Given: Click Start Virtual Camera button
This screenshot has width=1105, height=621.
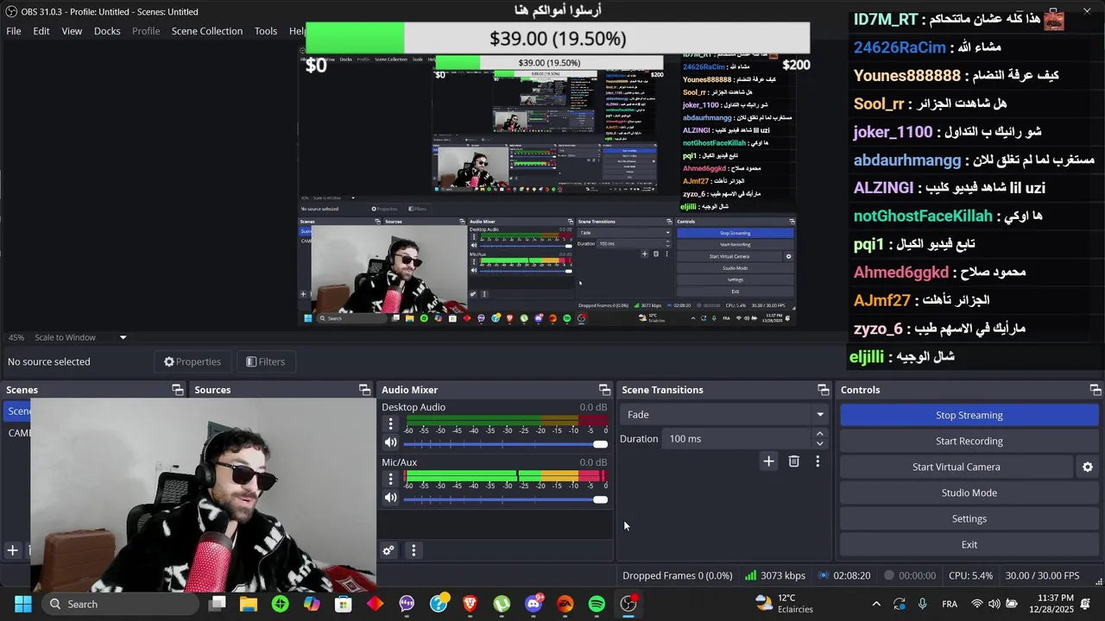Looking at the screenshot, I should point(956,467).
